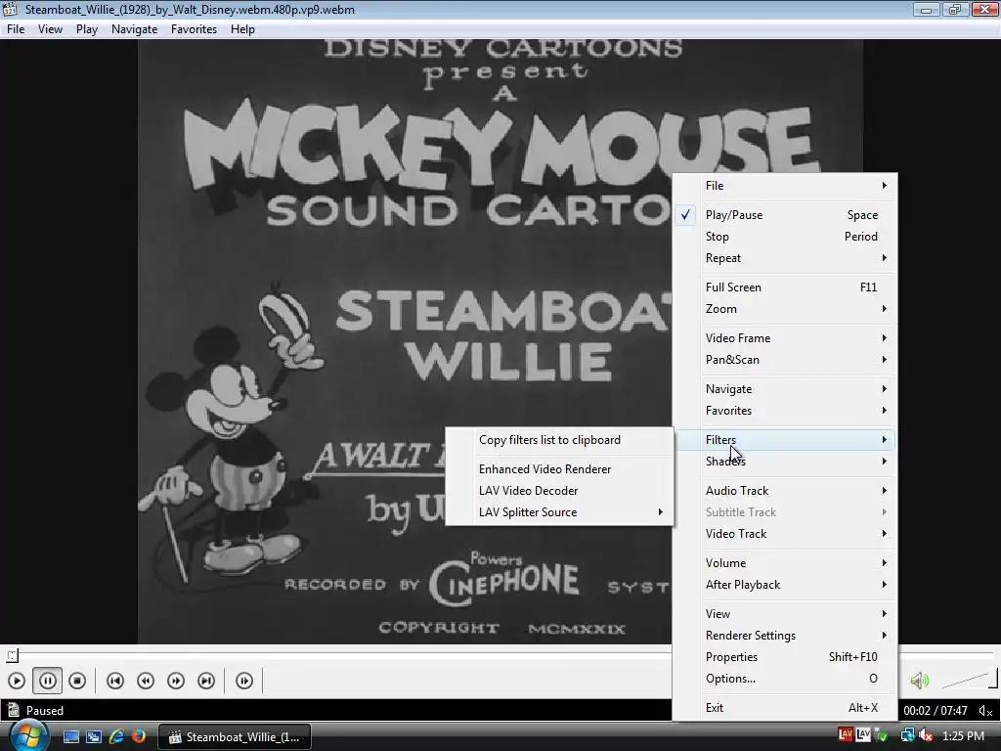Click the Play button in the control bar
Viewport: 1001px width, 751px height.
(x=17, y=681)
